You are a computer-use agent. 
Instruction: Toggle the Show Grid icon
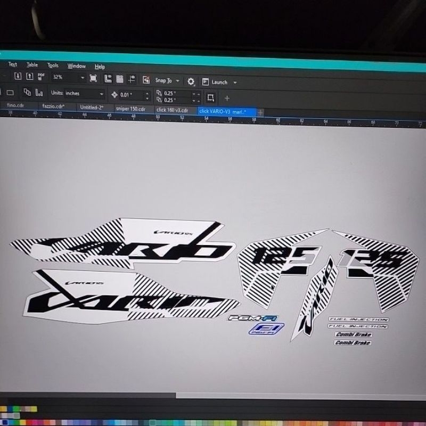[x=120, y=79]
